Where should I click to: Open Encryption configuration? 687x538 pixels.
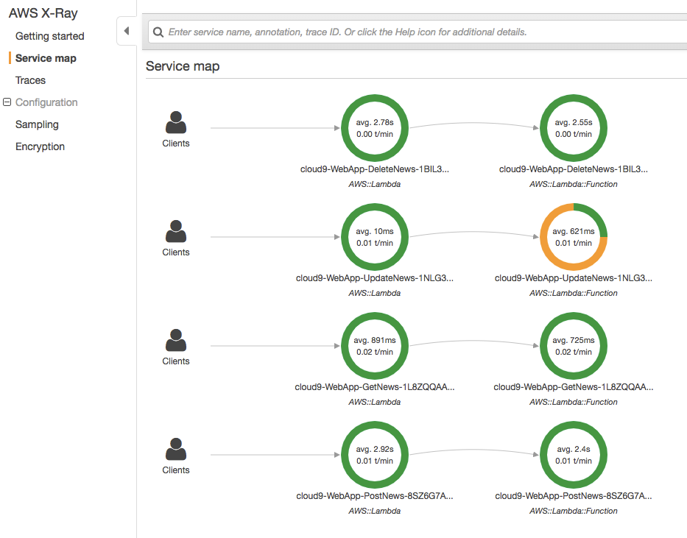click(x=40, y=146)
